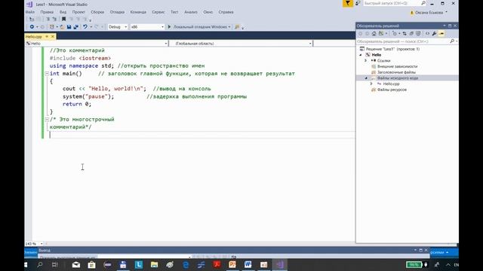This screenshot has width=483, height=271.
Task: Click Solution Explorer pending changes filter icon
Action: pos(395,33)
